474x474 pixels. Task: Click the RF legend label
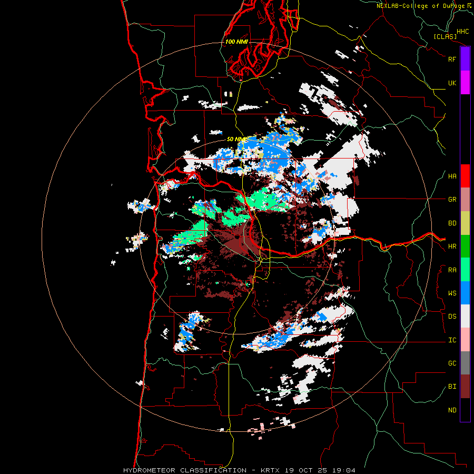click(x=452, y=59)
